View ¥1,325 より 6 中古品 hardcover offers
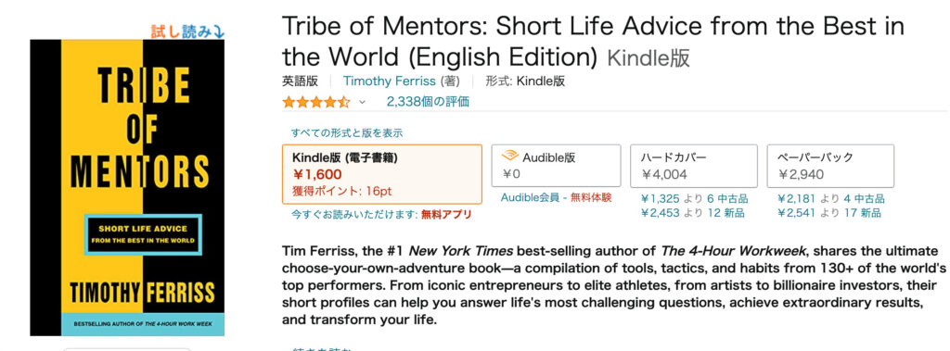The image size is (950, 351). point(694,198)
